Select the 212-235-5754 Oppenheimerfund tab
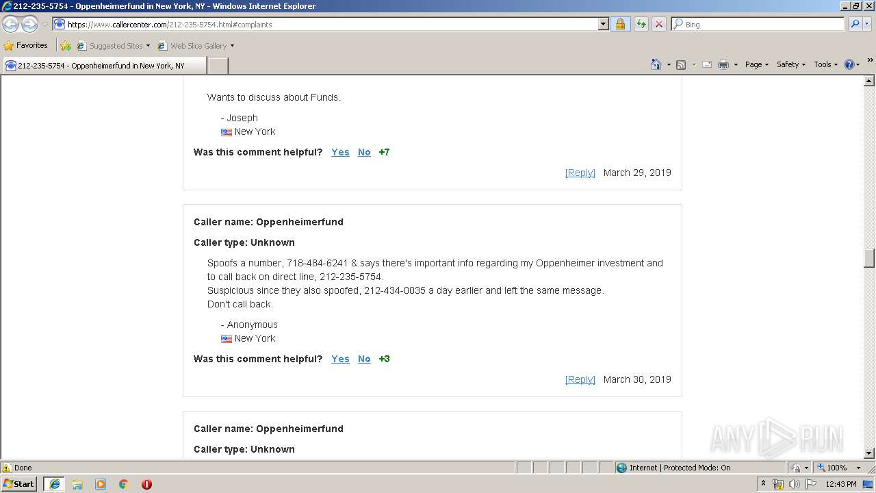Screen dimensions: 876x493 pyautogui.click(x=103, y=66)
